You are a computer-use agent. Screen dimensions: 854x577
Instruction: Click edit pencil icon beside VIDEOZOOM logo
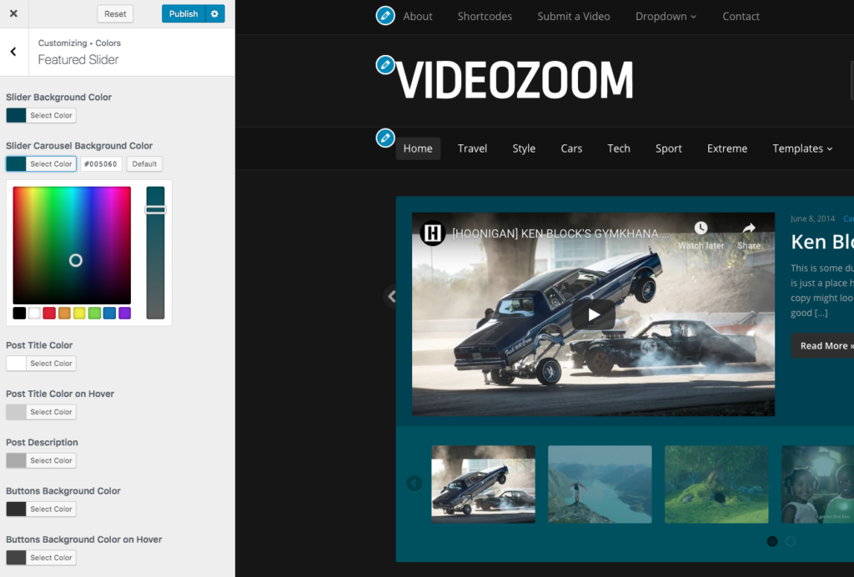tap(385, 65)
